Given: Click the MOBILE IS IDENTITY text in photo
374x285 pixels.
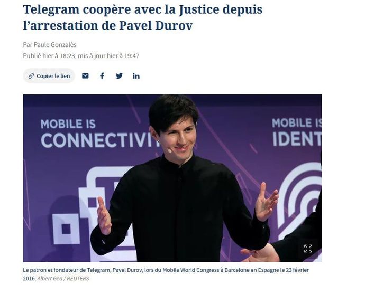Looking at the screenshot, I should [297, 132].
